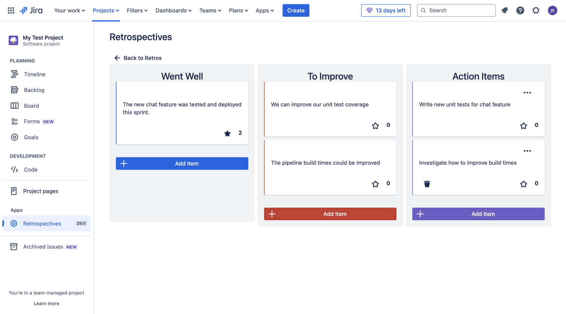Image resolution: width=566 pixels, height=314 pixels.
Task: Star the Write new unit tests card
Action: [523, 126]
